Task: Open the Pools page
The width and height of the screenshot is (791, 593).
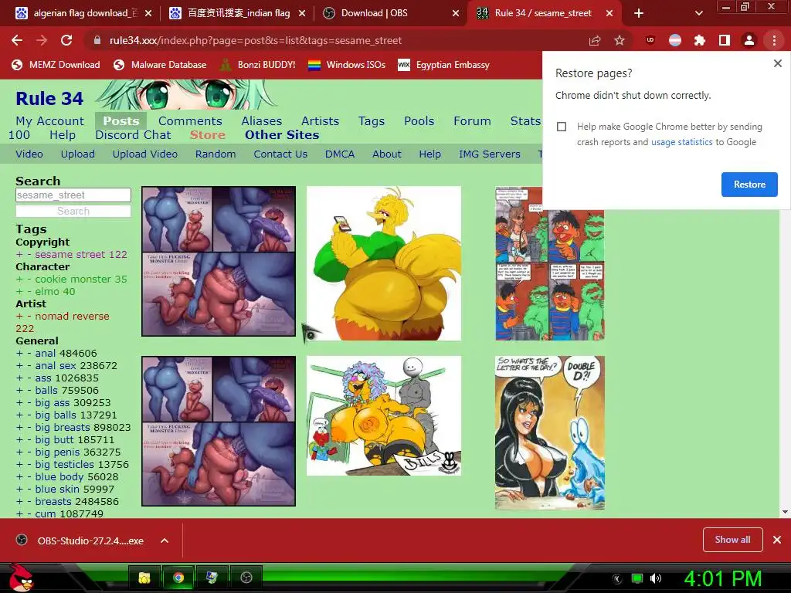Action: (x=419, y=121)
